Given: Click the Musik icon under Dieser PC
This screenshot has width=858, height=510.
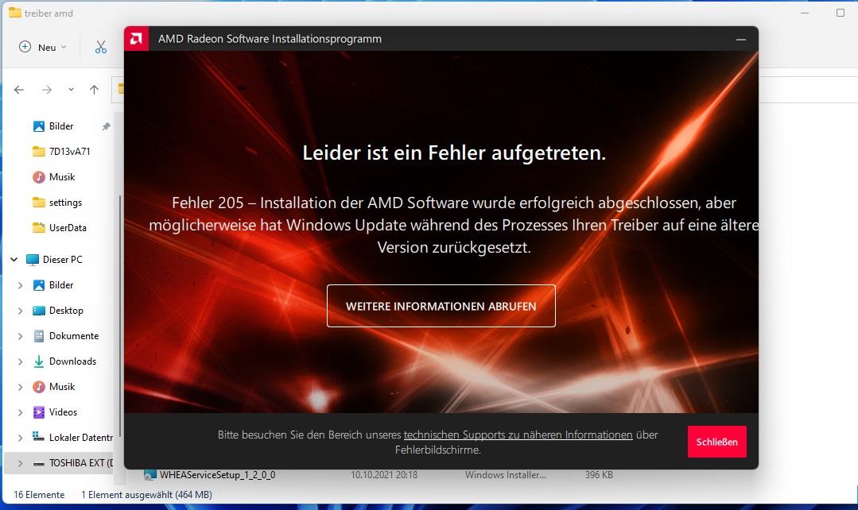Looking at the screenshot, I should coord(39,387).
